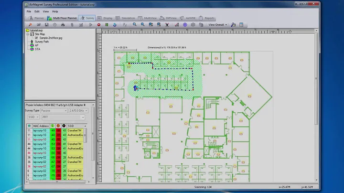Select first channel 44 DanaherTM row
This screenshot has height=193, width=344.
coord(55,144)
